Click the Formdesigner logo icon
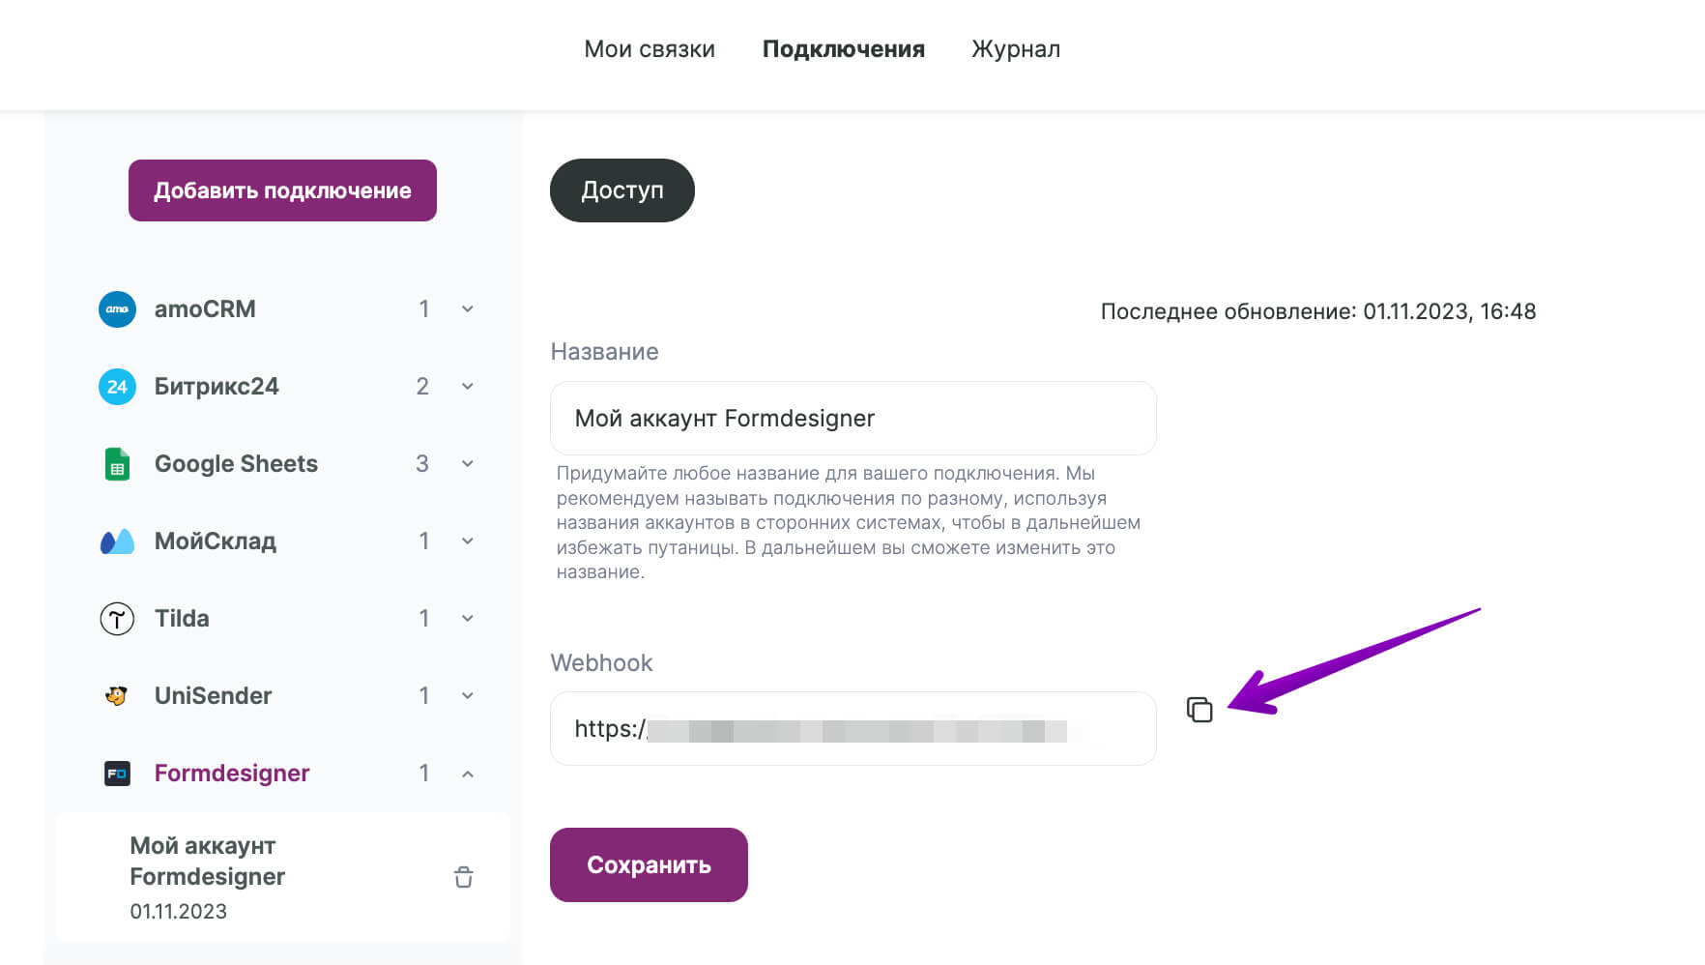This screenshot has height=965, width=1705. tap(117, 774)
